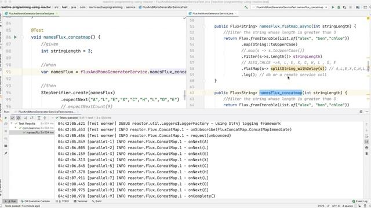Image resolution: width=371 pixels, height=208 pixels.
Task: Open the TODO tool window tab
Action: coord(63,202)
